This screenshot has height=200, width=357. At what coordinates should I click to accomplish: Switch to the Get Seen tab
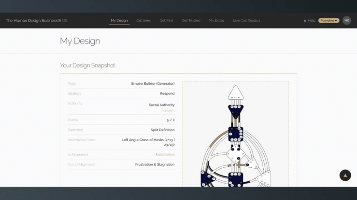[x=143, y=20]
